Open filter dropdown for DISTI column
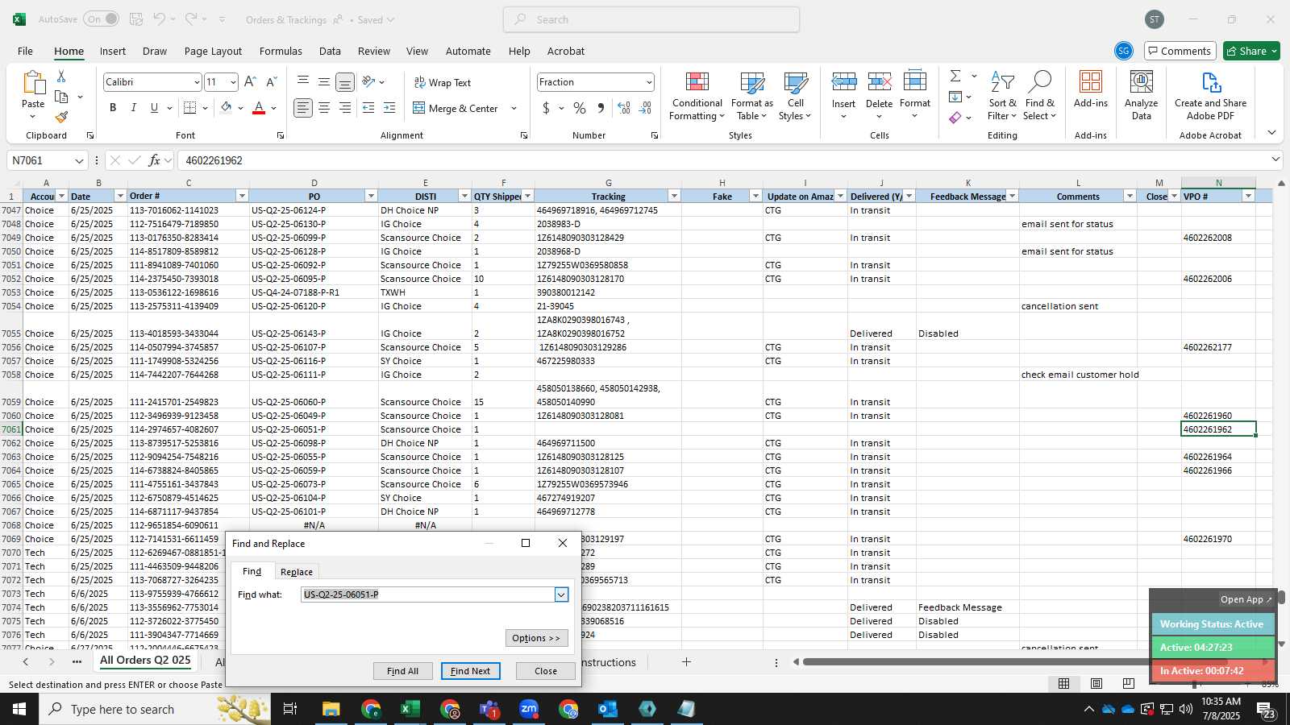 pos(464,196)
